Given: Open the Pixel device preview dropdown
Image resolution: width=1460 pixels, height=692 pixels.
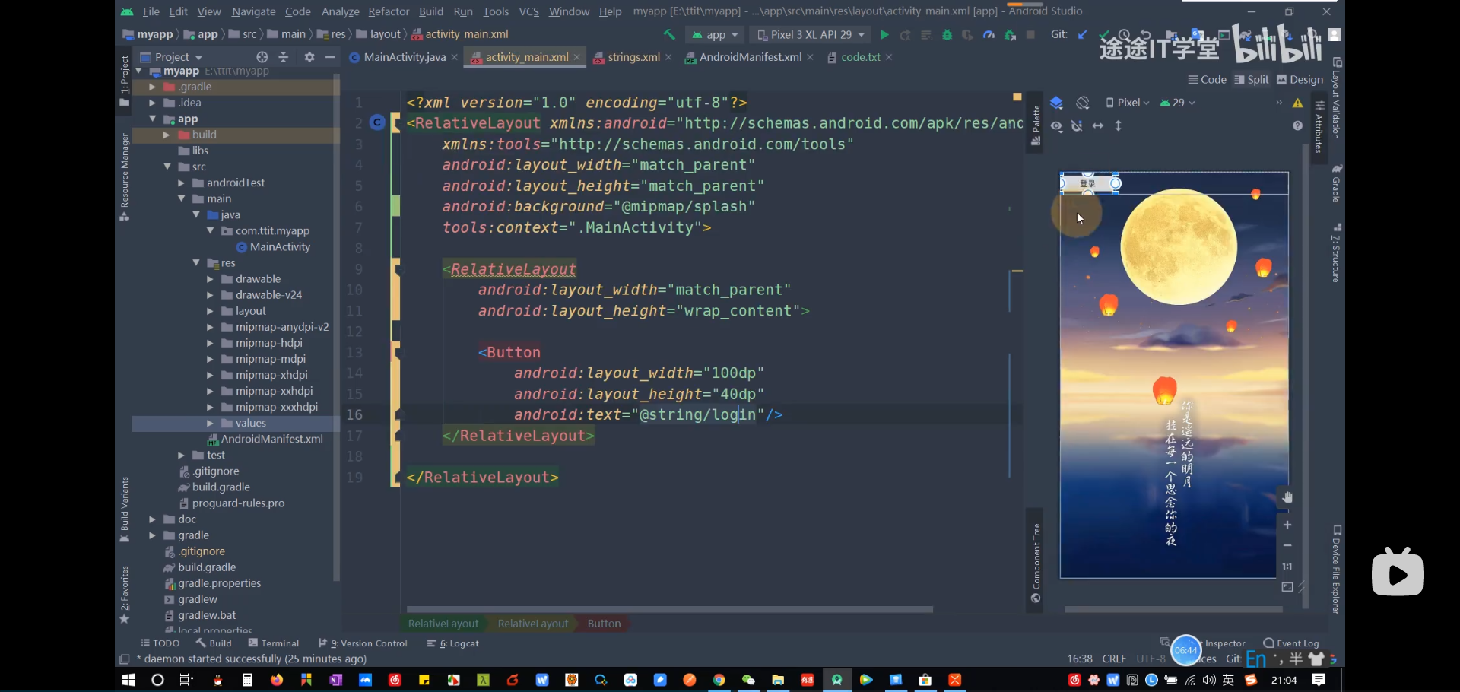Looking at the screenshot, I should click(1127, 103).
